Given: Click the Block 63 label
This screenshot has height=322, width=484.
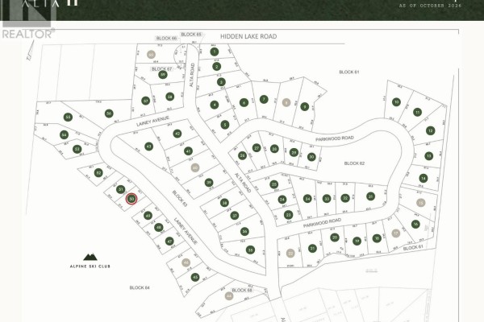Looking at the screenshot, I should 180,199.
